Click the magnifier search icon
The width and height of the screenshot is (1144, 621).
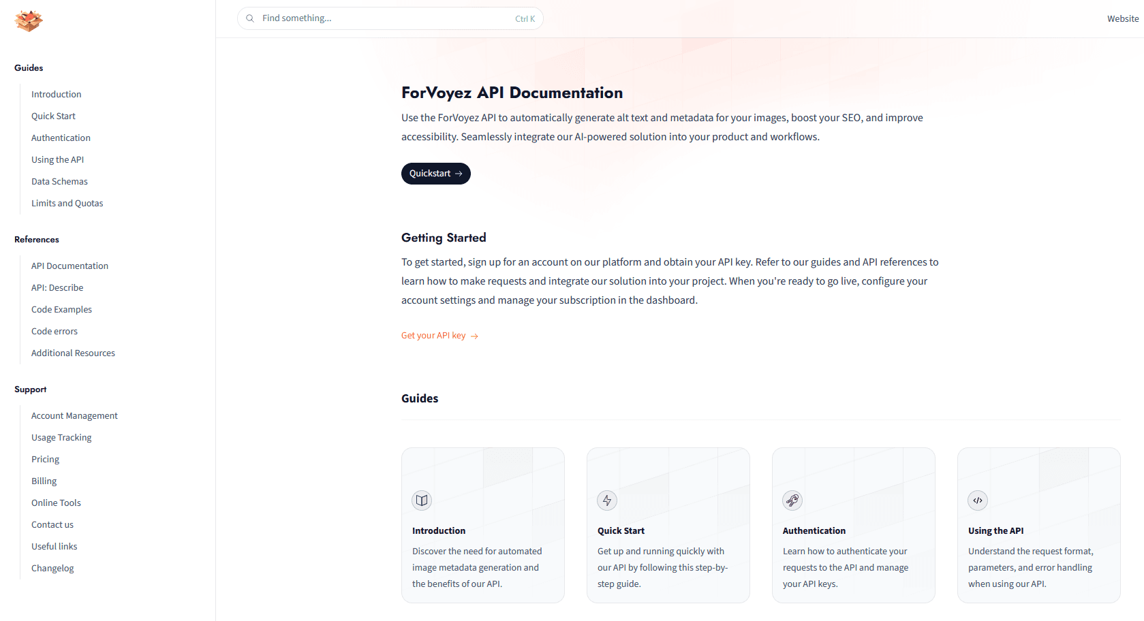click(x=250, y=18)
